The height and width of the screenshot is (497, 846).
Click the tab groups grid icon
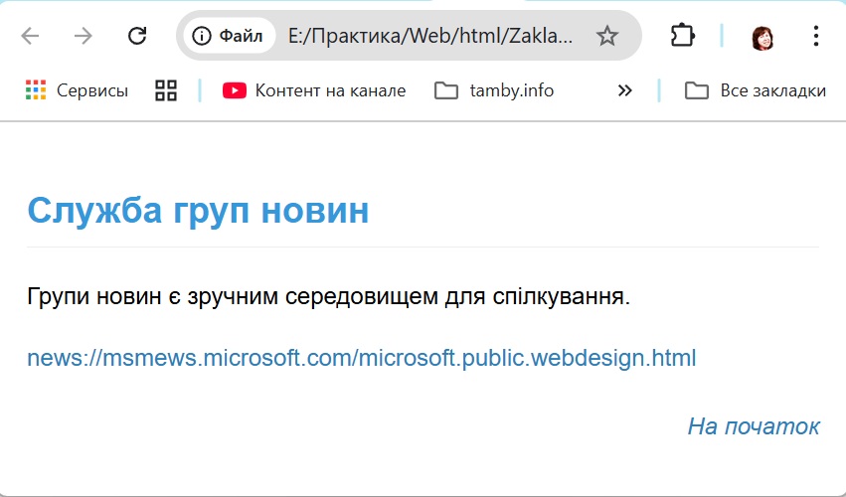pyautogui.click(x=166, y=90)
